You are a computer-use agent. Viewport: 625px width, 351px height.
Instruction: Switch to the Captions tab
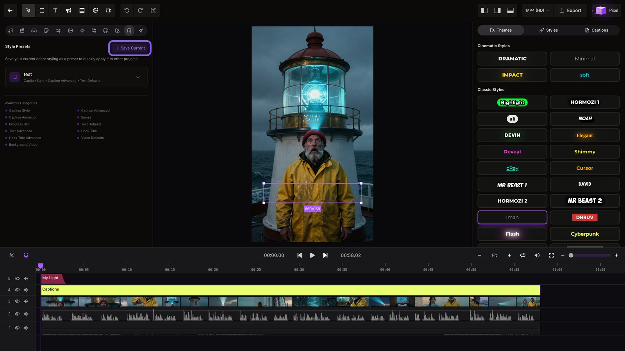[596, 30]
